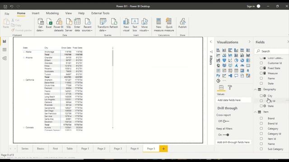This screenshot has height=162, width=289.
Task: Click the Refresh button
Action: (114, 23)
